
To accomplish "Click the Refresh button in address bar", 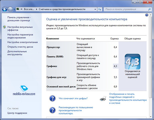I will [x=99, y=9].
